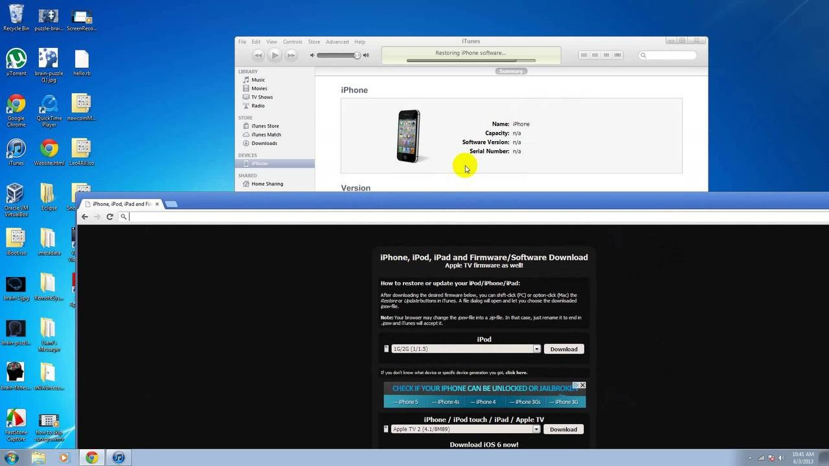Click the iTunes play button
The image size is (829, 466).
(275, 56)
